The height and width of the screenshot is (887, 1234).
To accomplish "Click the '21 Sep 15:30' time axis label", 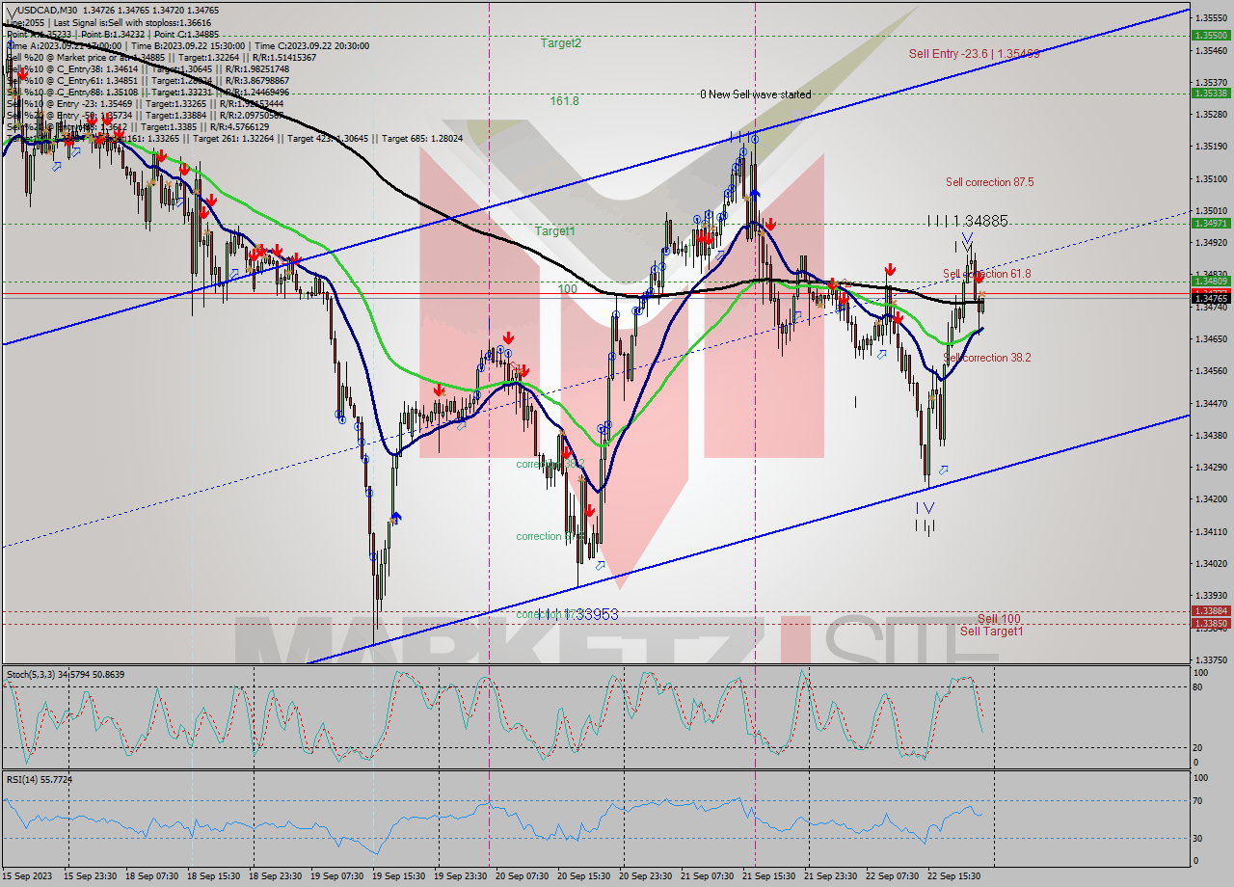I will pos(768,875).
